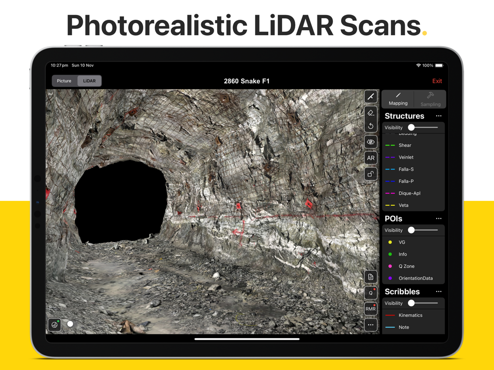This screenshot has height=370, width=494.
Task: Open AR mode
Action: coord(370,158)
